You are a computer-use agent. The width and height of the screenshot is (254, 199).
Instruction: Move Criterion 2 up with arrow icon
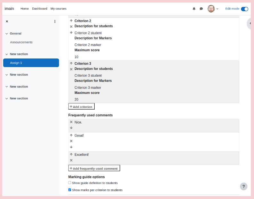(x=71, y=21)
